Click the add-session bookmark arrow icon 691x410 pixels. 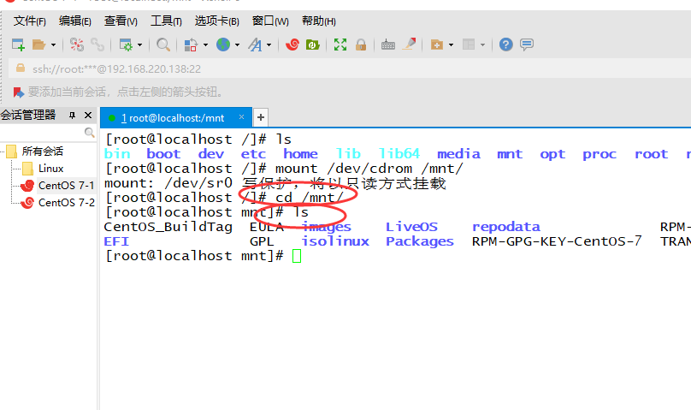pyautogui.click(x=18, y=92)
